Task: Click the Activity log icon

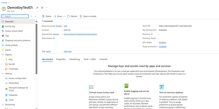Action: point(3,26)
